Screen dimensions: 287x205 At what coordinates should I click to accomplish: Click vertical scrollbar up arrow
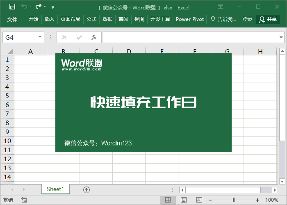(x=282, y=51)
